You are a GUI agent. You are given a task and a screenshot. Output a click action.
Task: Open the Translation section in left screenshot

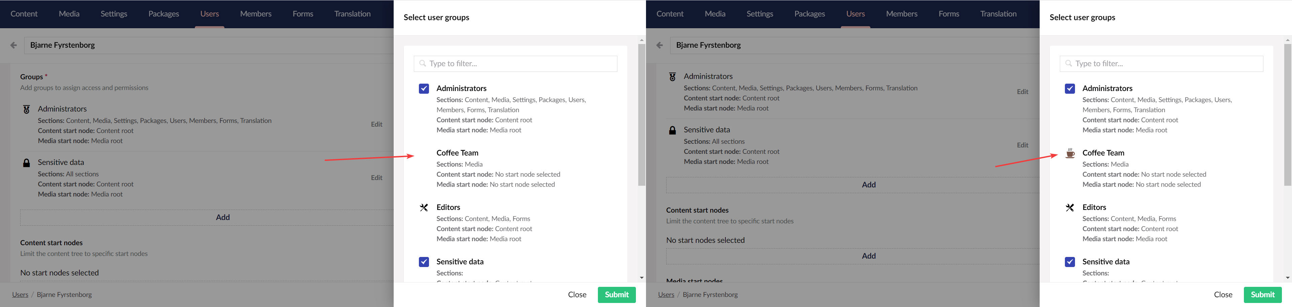tap(353, 14)
